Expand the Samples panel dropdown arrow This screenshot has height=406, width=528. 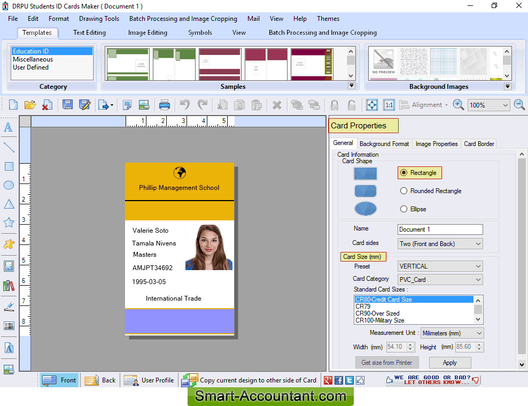352,86
